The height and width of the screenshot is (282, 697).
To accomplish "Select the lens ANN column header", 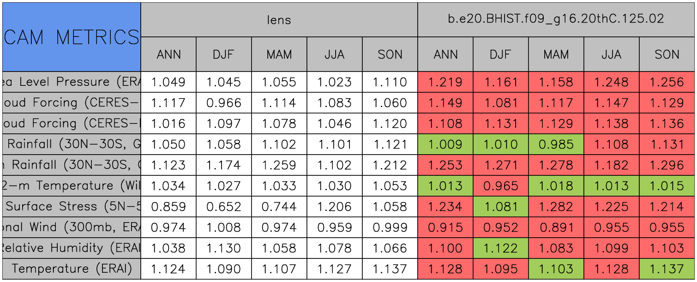I will coord(168,54).
